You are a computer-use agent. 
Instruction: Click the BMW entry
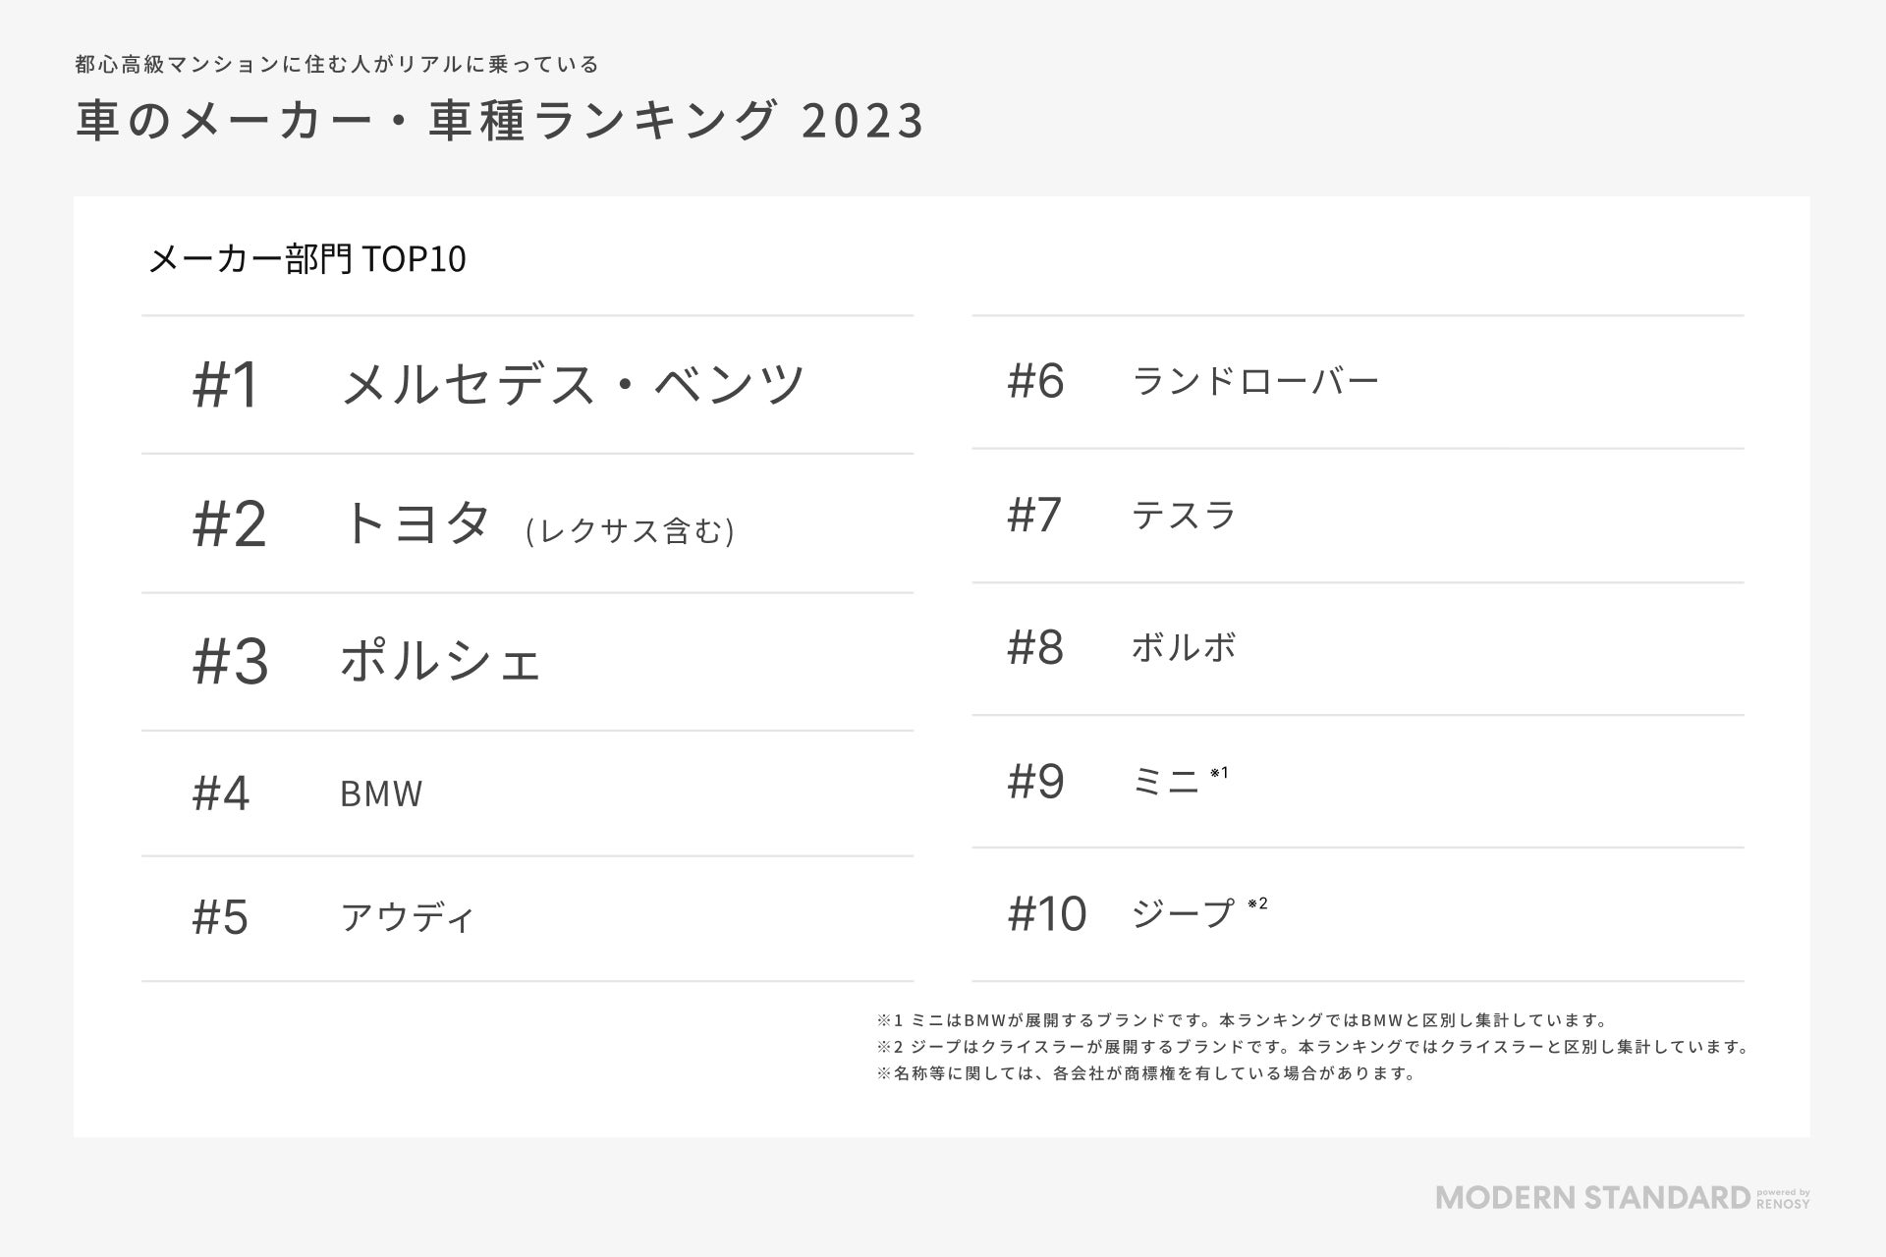tap(381, 793)
